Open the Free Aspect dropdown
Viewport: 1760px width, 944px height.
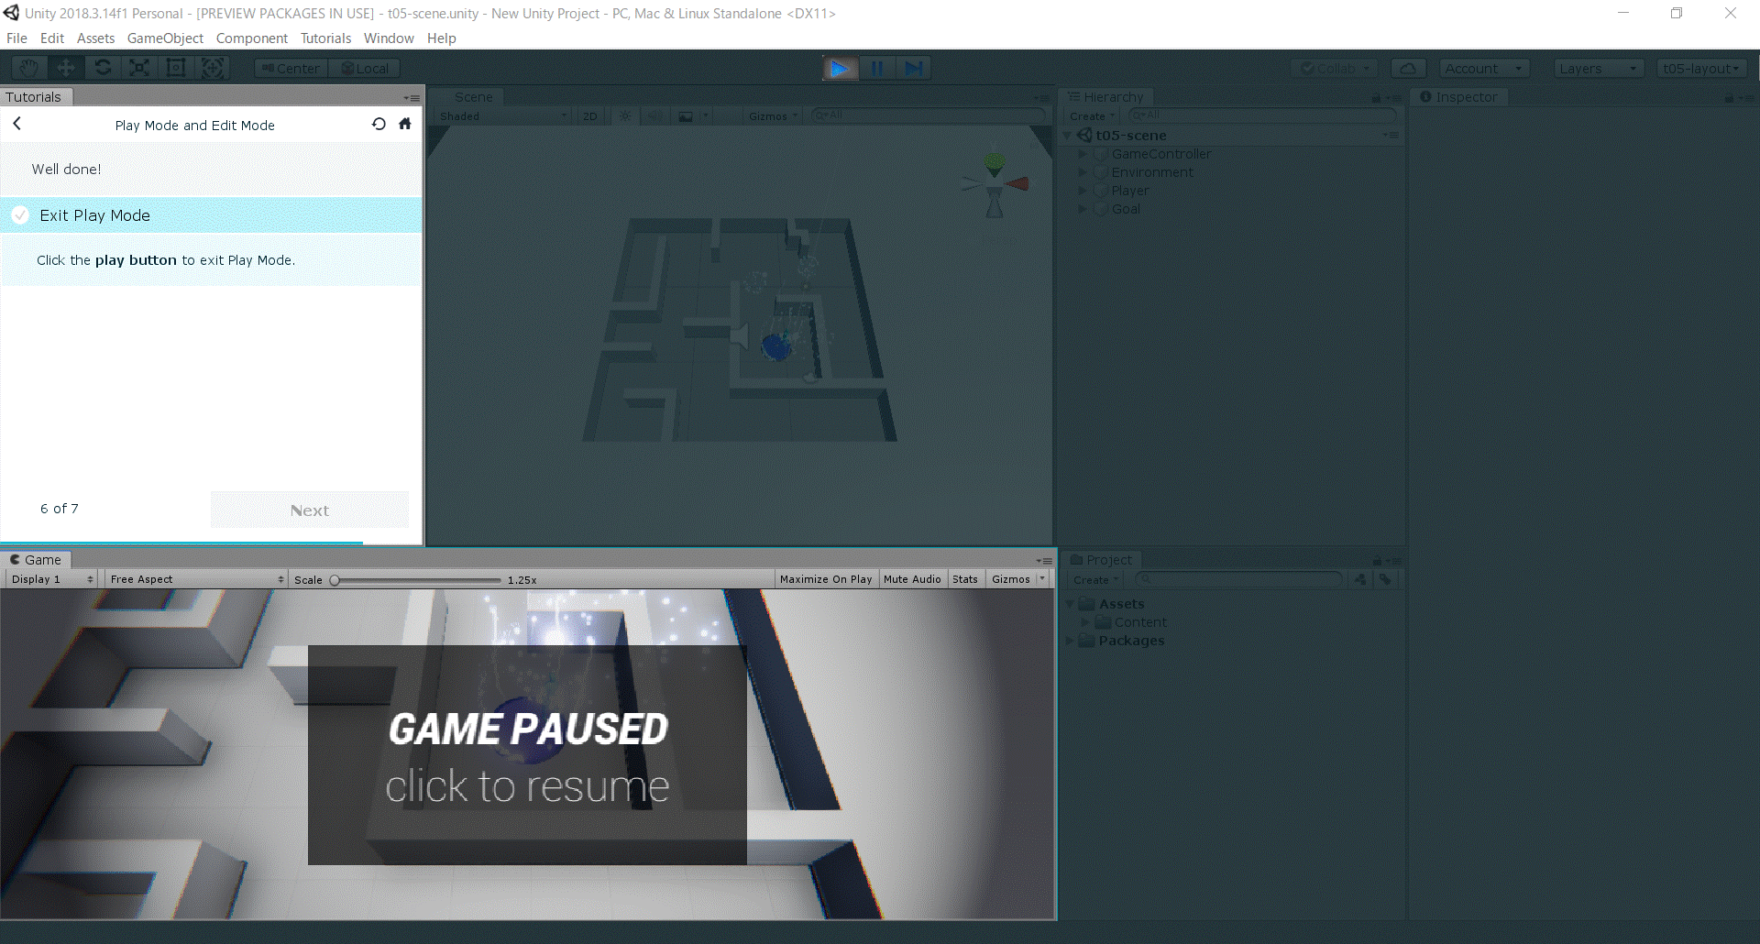pos(197,579)
